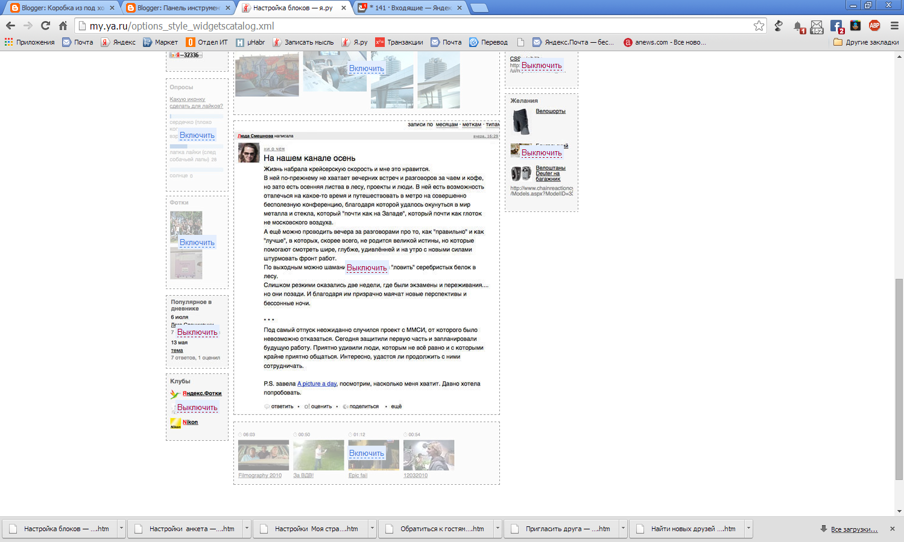Open the mail checker extension icon
Image resolution: width=904 pixels, height=542 pixels.
coord(817,26)
